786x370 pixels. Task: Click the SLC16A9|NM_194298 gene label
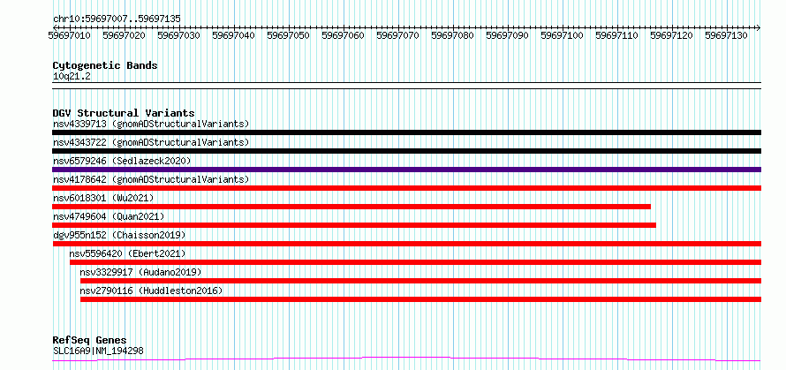coord(98,351)
